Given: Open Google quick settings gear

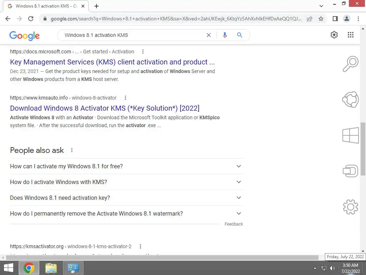Looking at the screenshot, I should (334, 35).
